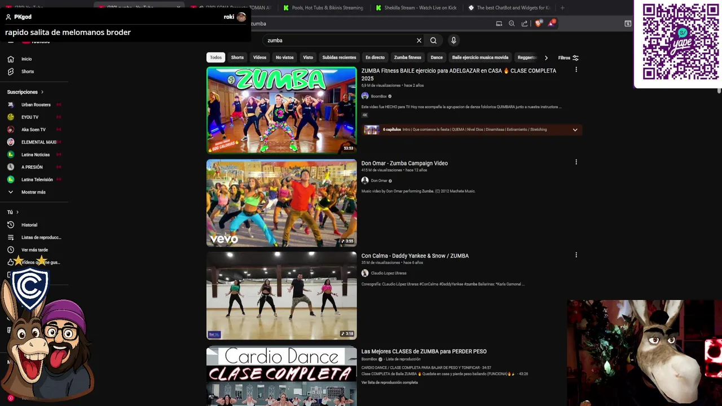The image size is (722, 406).
Task: Select the Todos filter chip
Action: click(216, 58)
